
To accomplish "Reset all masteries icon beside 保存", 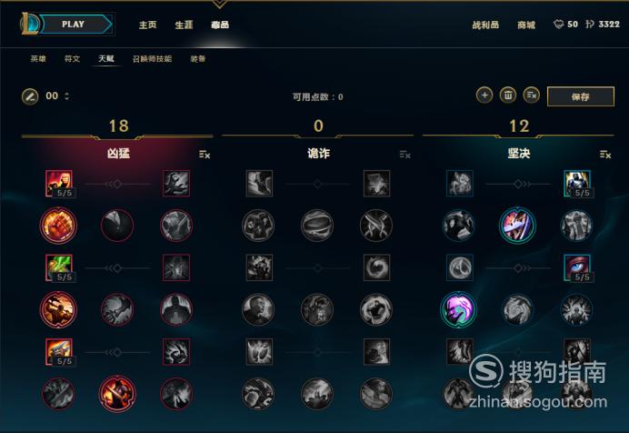I will pos(532,96).
